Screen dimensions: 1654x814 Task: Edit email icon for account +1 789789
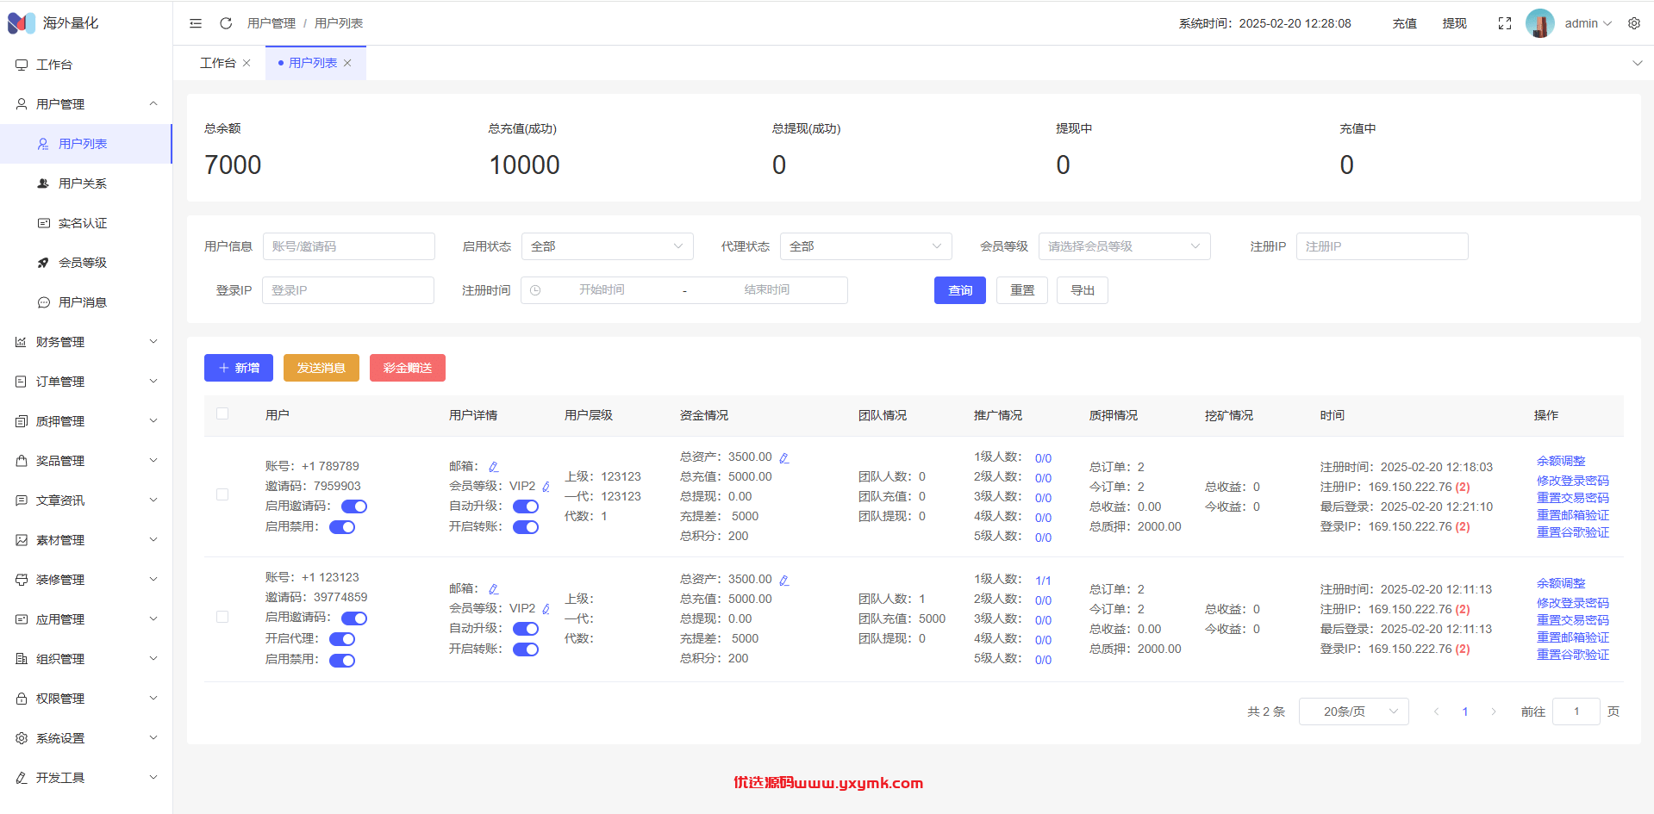[494, 467]
